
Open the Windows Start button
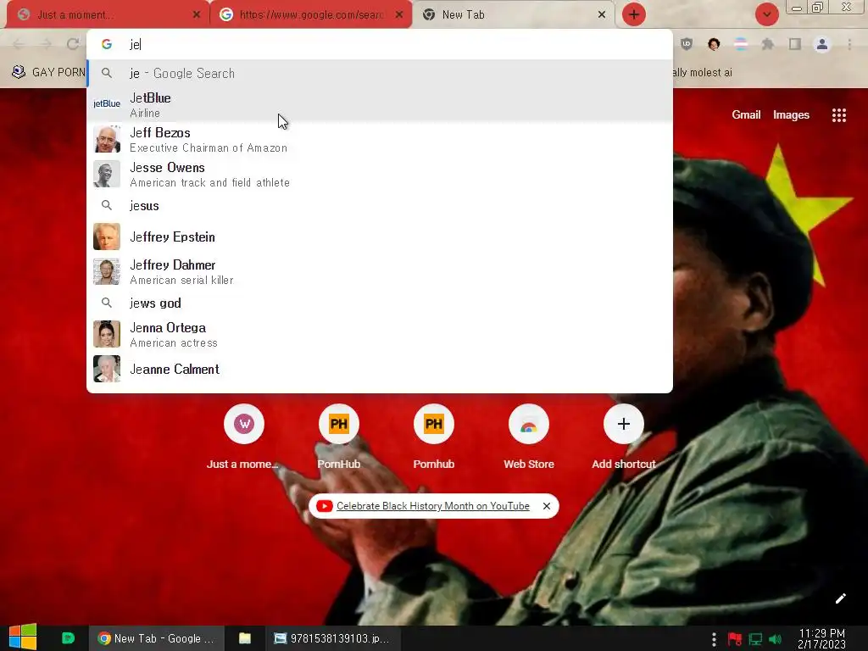[23, 637]
